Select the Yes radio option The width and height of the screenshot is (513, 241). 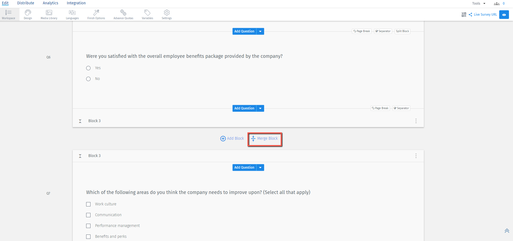(x=88, y=68)
